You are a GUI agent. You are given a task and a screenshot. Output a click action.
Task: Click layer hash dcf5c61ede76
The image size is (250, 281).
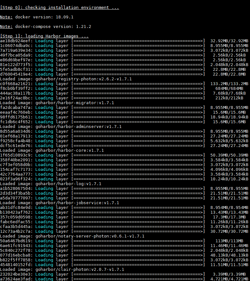pyautogui.click(x=15, y=146)
